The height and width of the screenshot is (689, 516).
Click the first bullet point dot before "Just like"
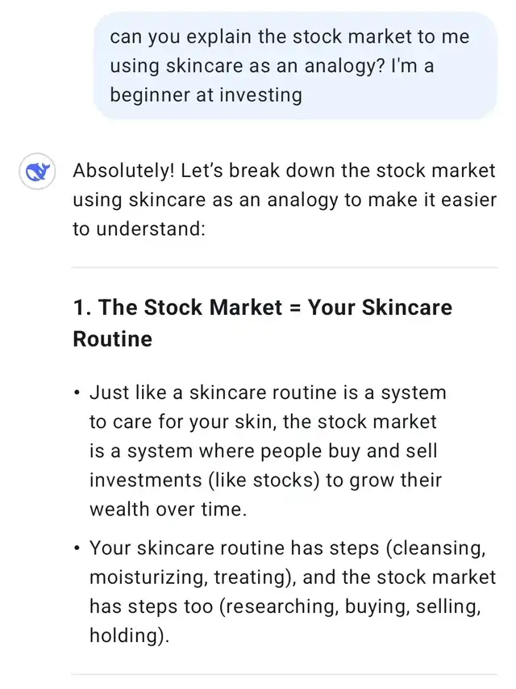point(77,393)
